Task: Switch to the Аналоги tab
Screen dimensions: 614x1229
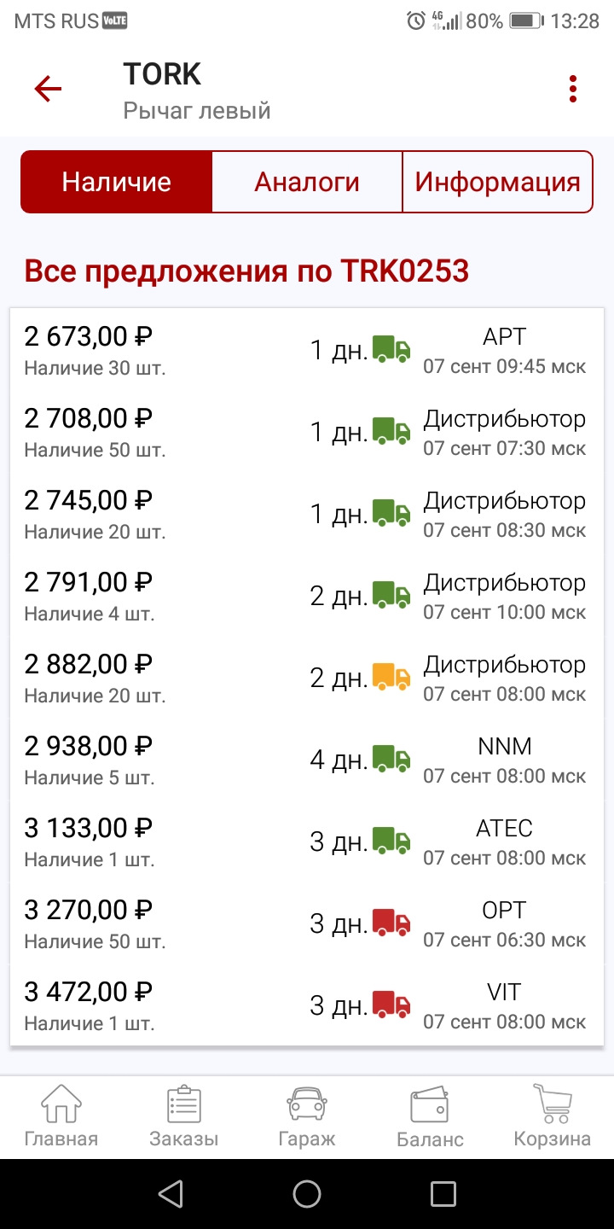Action: pos(307,182)
